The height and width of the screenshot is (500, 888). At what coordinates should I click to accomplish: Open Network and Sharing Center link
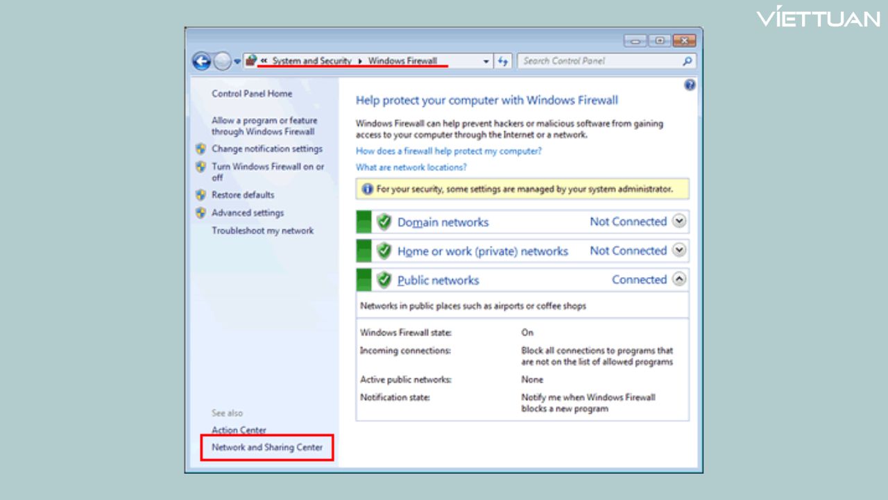[267, 447]
